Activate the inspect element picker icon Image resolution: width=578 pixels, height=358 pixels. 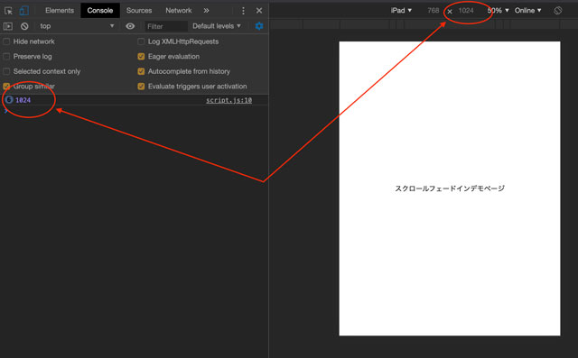point(8,11)
